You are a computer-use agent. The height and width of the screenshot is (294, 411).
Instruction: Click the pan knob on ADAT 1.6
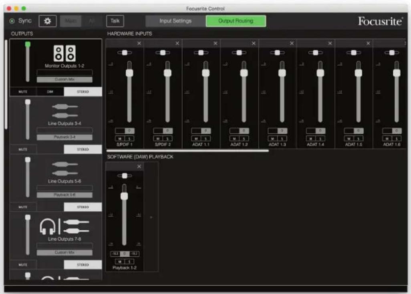[392, 52]
